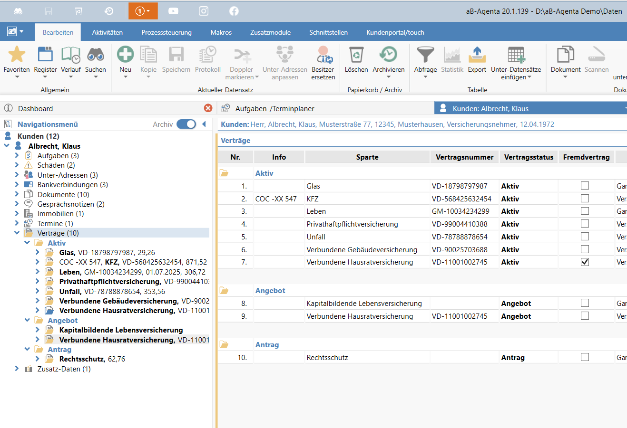Viewport: 627px width, 428px height.
Task: Expand the Schäden (2) tree node
Action: (x=17, y=165)
